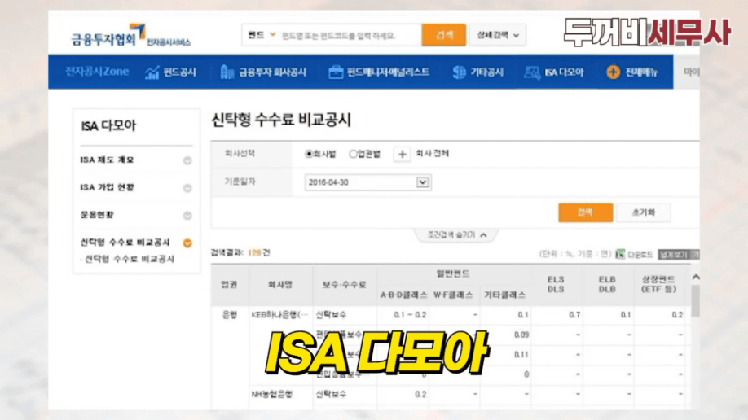Click the fund name search input field

[x=349, y=36]
